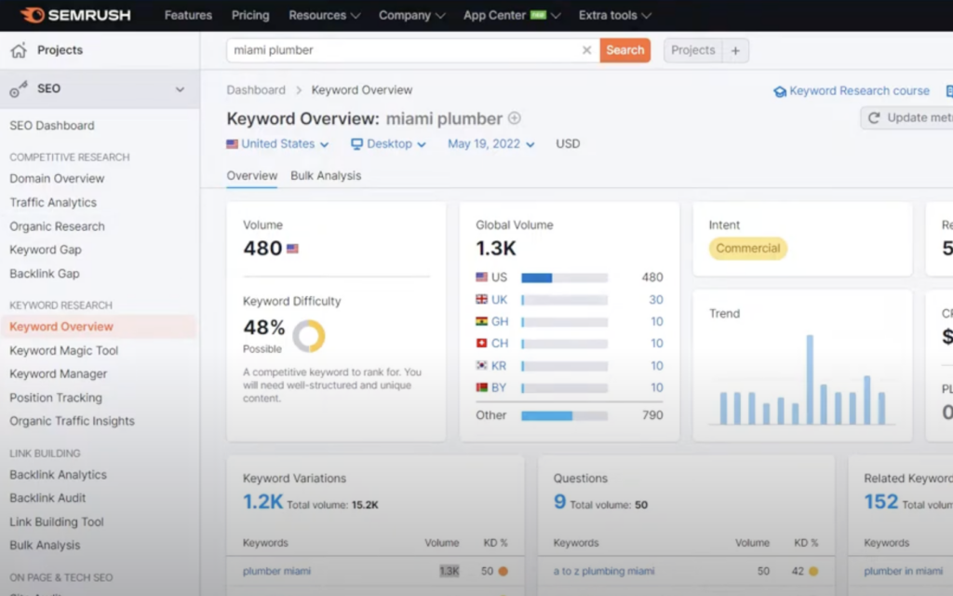The image size is (953, 596).
Task: Open Backlink Analytics in sidebar
Action: 59,475
